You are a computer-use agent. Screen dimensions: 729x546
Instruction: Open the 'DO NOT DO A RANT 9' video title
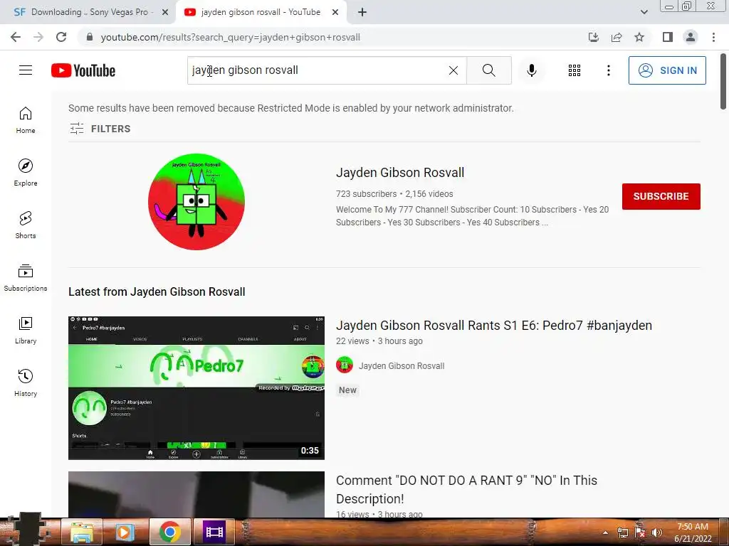[466, 489]
